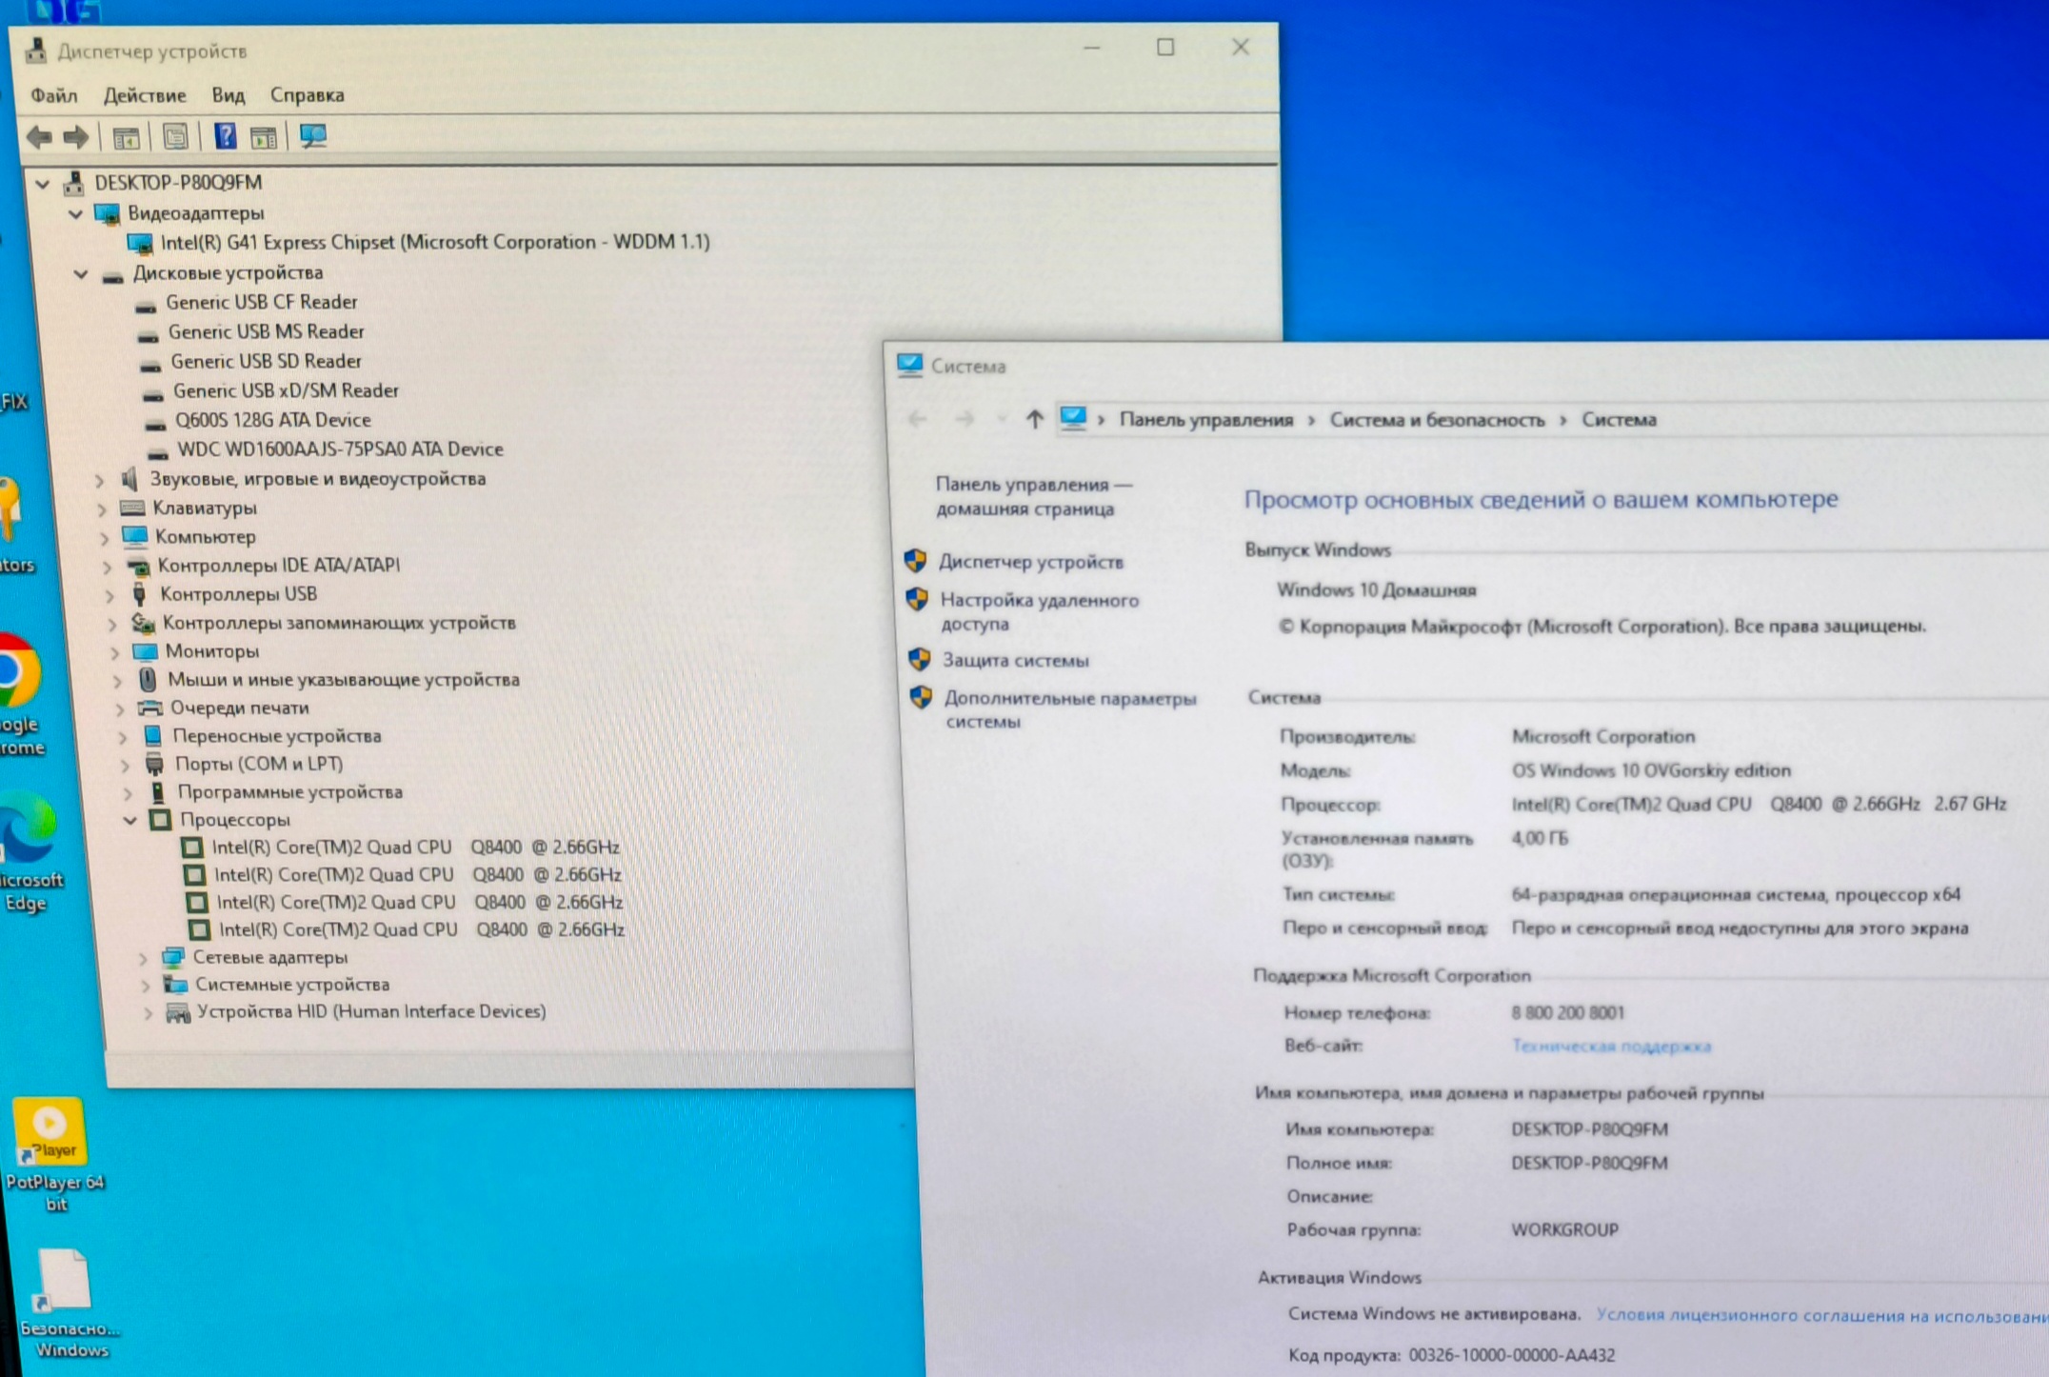This screenshot has height=1377, width=2049.
Task: Select Generic USB SD Reader
Action: click(267, 361)
